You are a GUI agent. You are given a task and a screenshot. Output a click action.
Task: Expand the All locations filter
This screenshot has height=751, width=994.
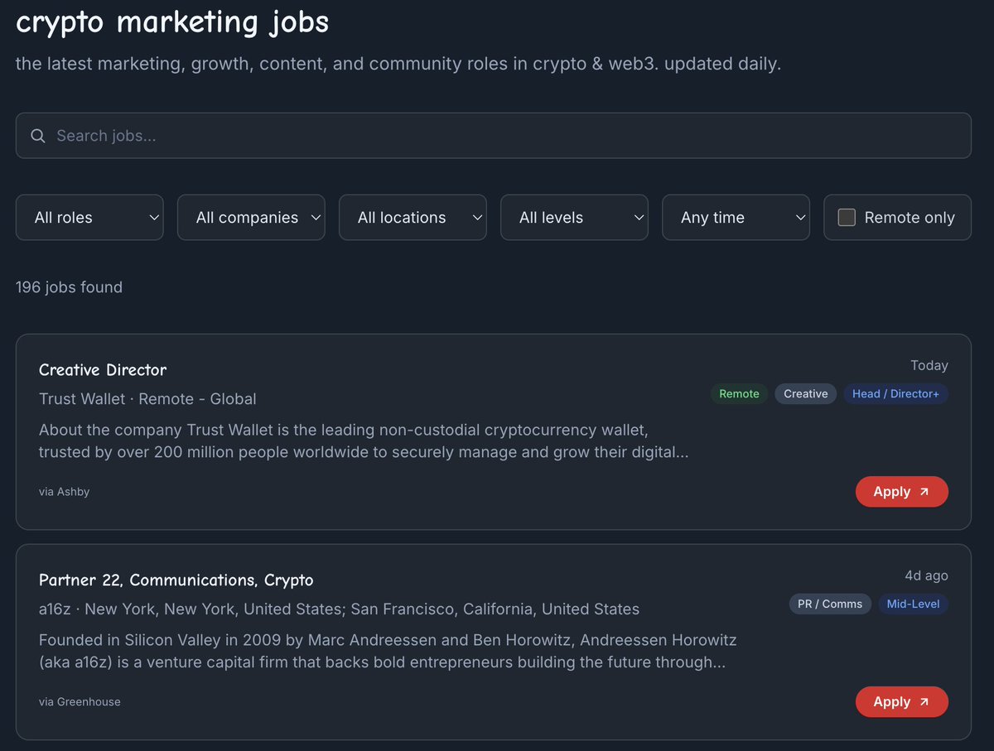click(x=413, y=218)
